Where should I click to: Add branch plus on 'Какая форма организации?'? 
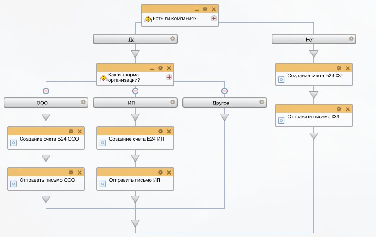(169, 77)
